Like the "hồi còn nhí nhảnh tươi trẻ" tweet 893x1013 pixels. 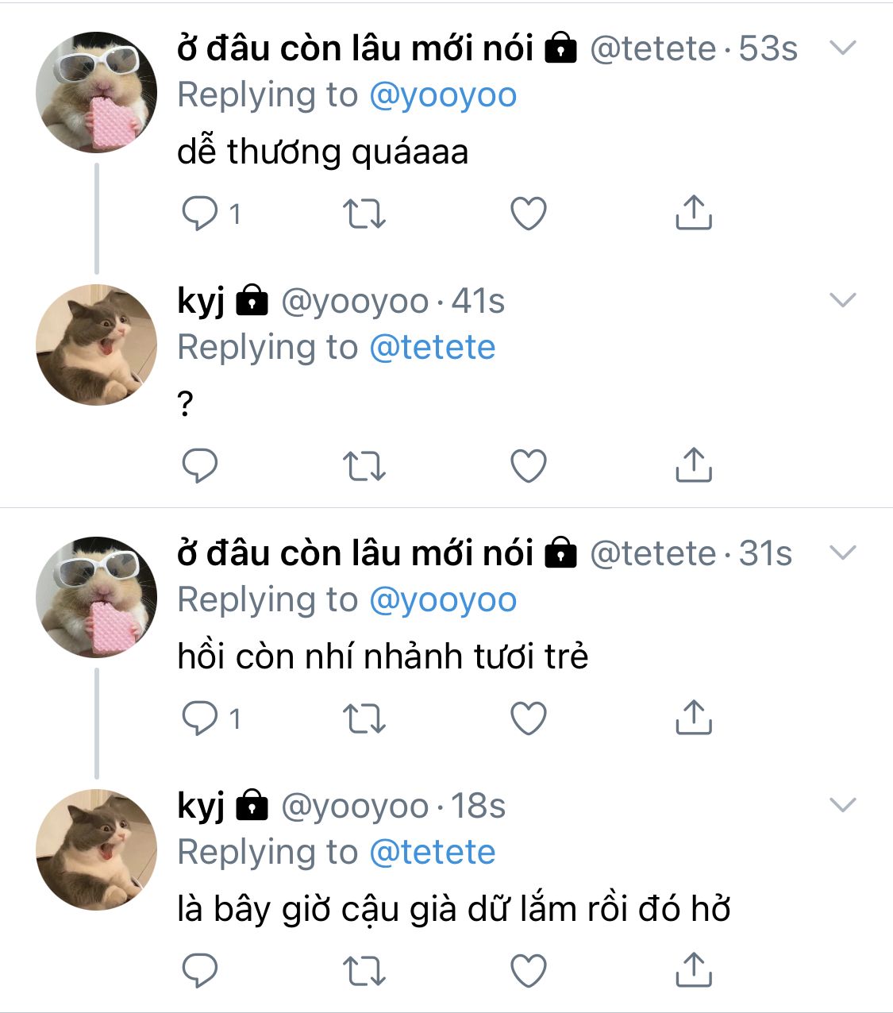pyautogui.click(x=529, y=718)
